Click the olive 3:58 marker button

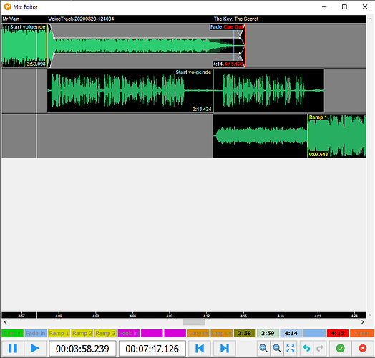click(245, 333)
